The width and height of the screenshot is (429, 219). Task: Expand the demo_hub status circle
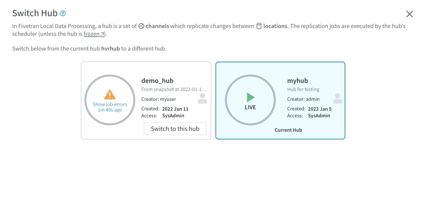point(110,100)
